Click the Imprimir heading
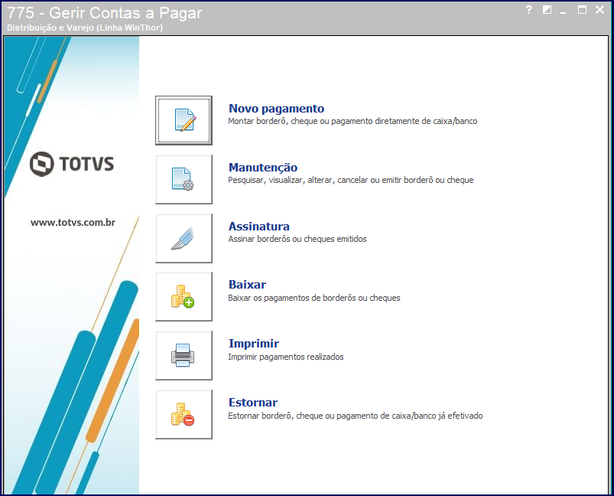 (x=254, y=344)
